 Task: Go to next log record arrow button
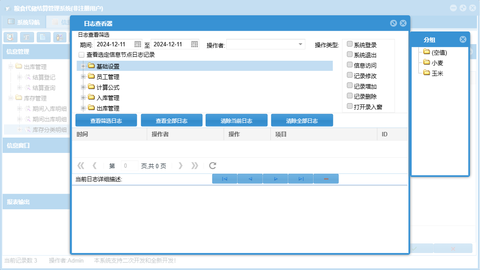point(275,179)
